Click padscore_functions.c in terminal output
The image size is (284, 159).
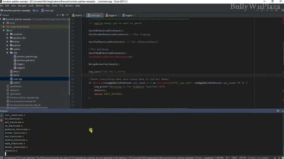[17, 129]
